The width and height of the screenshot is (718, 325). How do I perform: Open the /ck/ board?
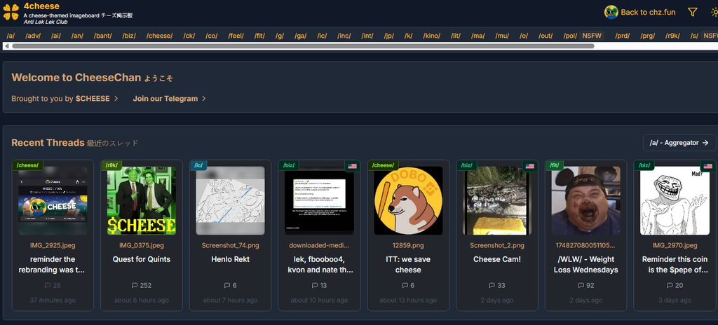(189, 36)
